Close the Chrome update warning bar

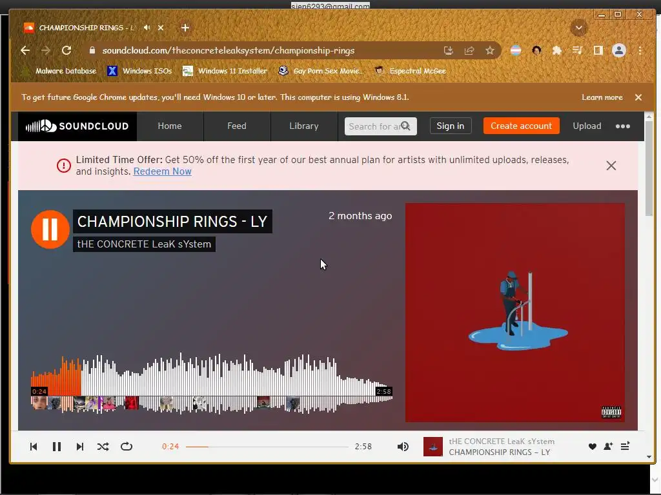point(638,97)
